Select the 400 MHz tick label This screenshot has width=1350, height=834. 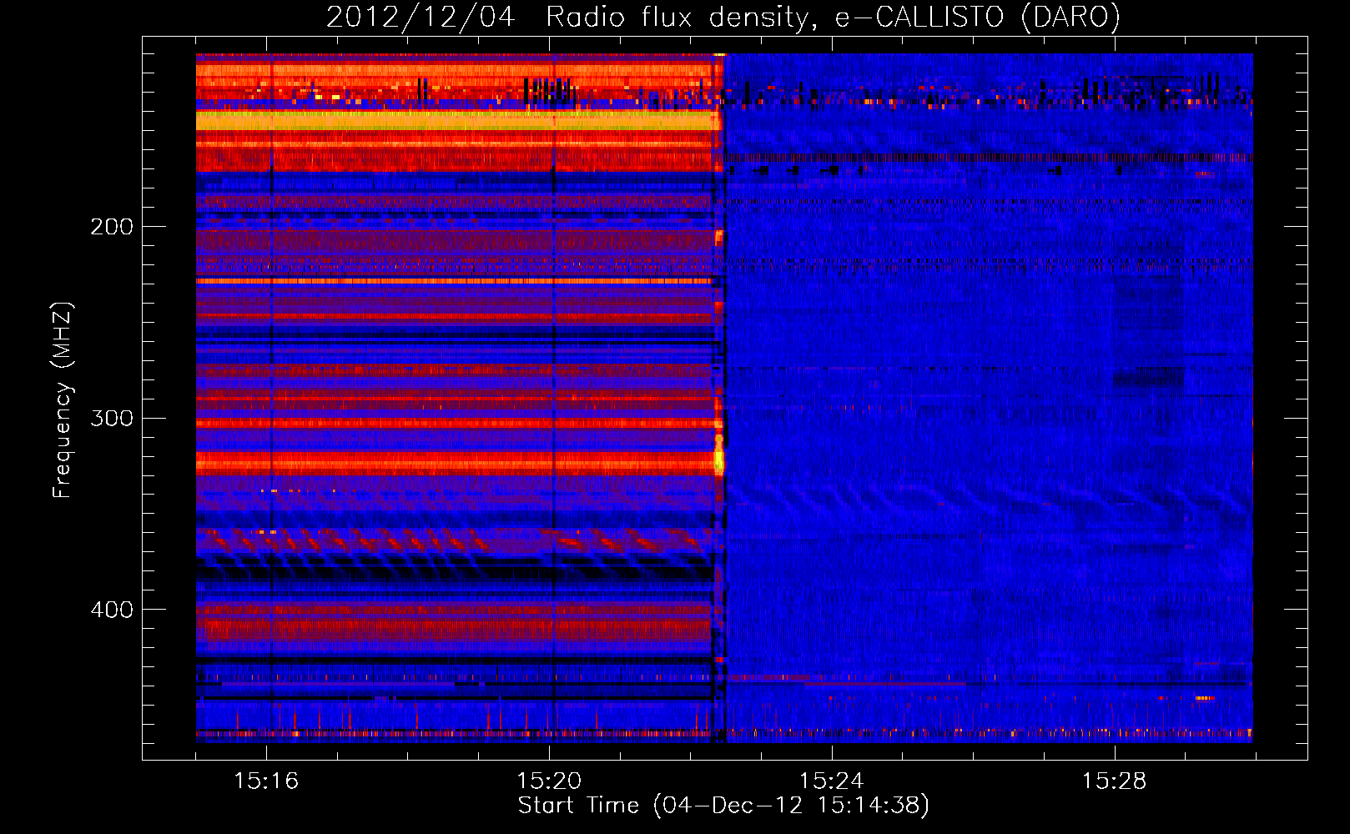pos(111,610)
